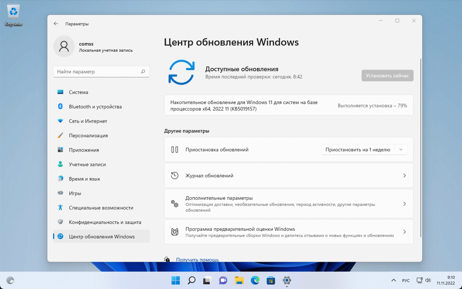Open Microsoft Store from the taskbar
The height and width of the screenshot is (289, 462).
coord(271,280)
